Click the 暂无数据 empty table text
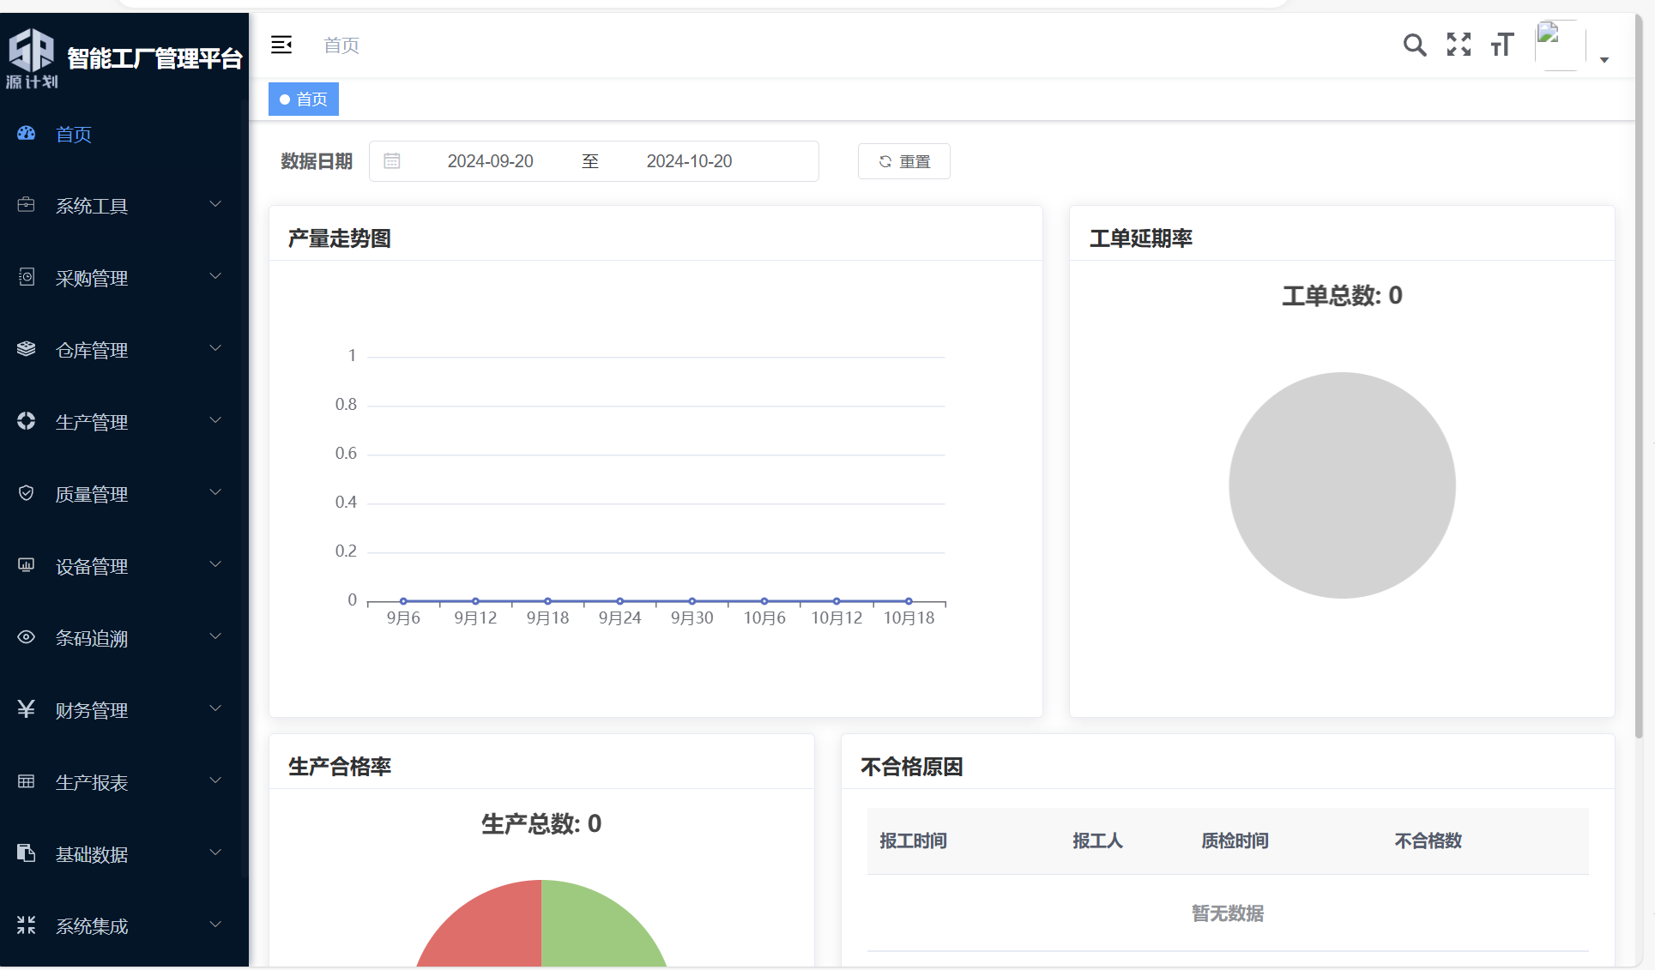 point(1228,913)
